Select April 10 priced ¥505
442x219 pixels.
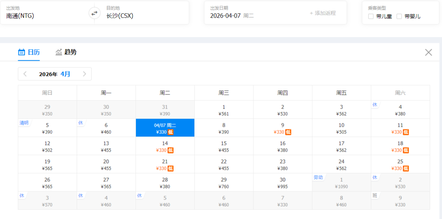click(x=341, y=128)
